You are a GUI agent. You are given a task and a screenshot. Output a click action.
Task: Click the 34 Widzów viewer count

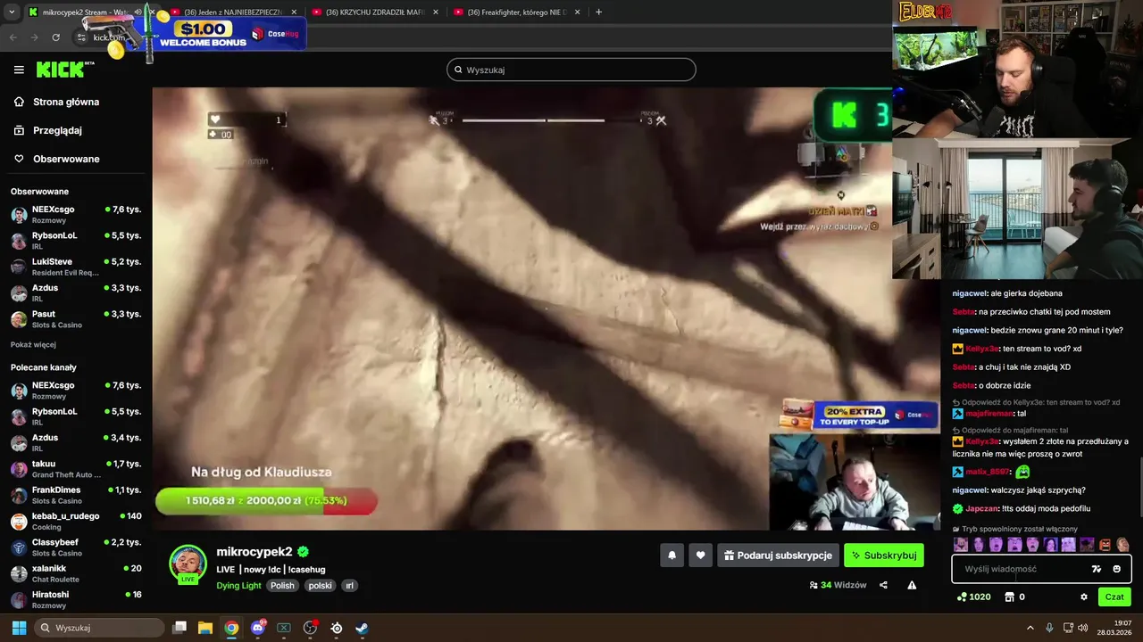838,585
